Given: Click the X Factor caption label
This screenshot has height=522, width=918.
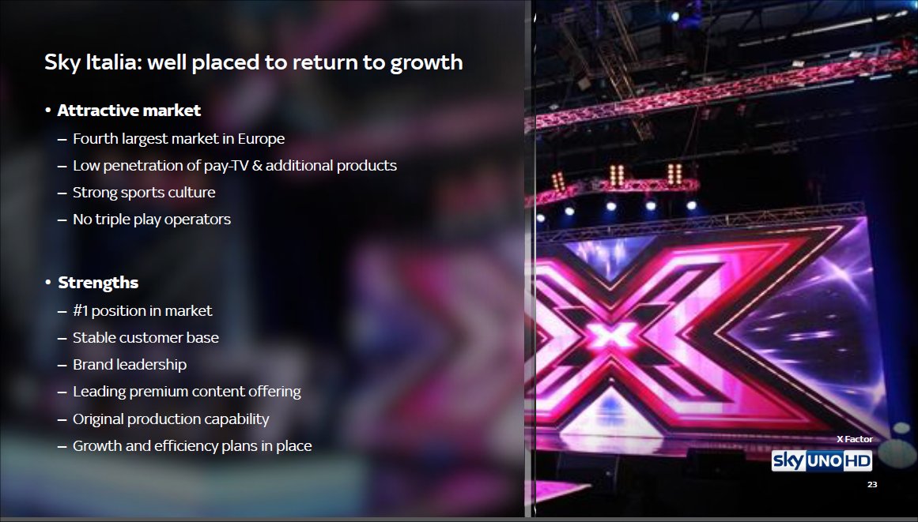Looking at the screenshot, I should (x=855, y=439).
